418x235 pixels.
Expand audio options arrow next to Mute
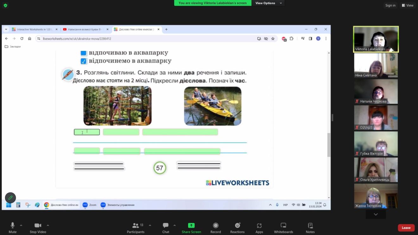pos(21,226)
